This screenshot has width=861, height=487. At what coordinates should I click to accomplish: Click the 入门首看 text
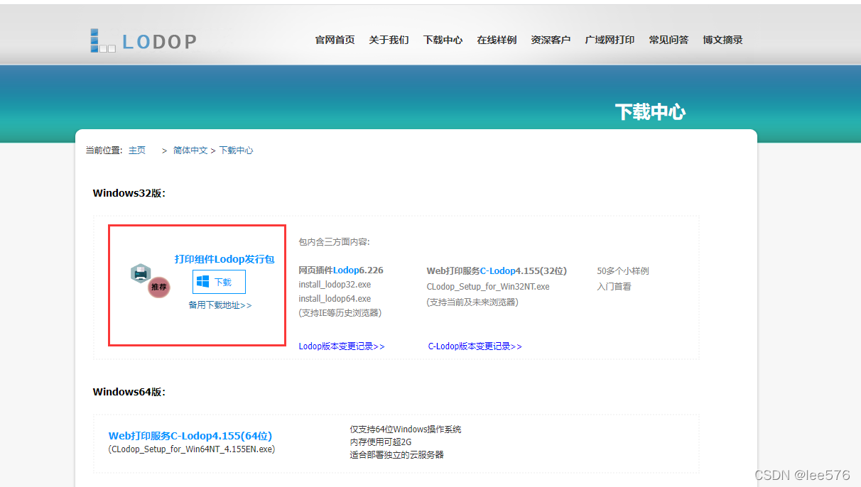tap(614, 287)
